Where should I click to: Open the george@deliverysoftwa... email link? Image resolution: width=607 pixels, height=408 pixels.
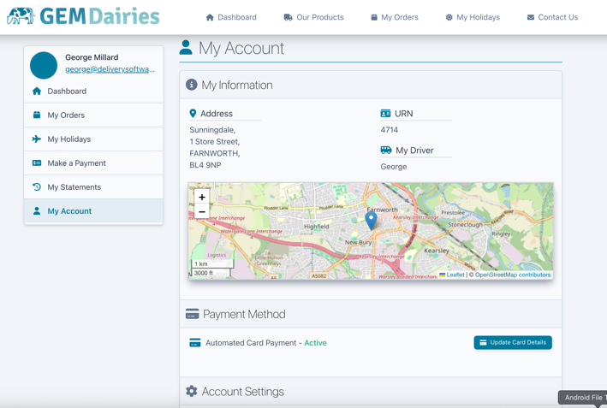point(110,69)
